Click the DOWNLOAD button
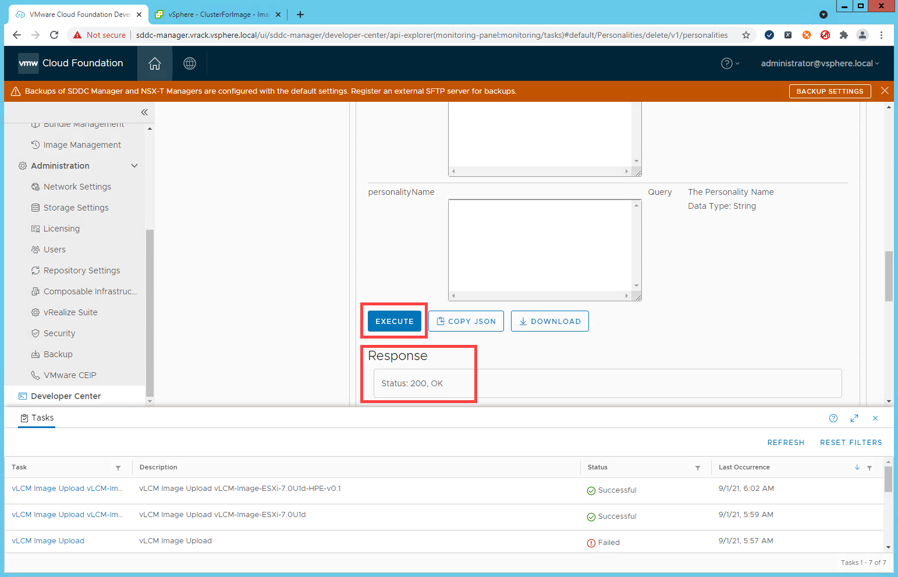The image size is (898, 577). [550, 321]
